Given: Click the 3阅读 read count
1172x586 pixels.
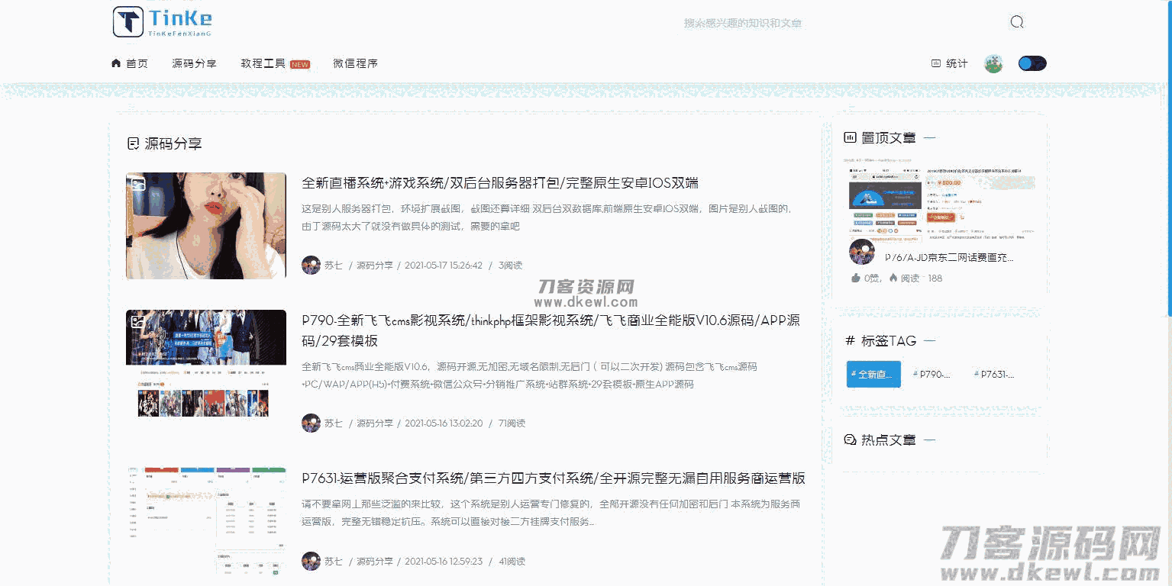Looking at the screenshot, I should 511,266.
